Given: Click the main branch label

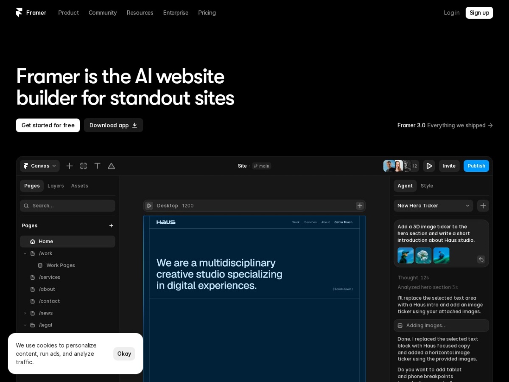Looking at the screenshot, I should (262, 166).
